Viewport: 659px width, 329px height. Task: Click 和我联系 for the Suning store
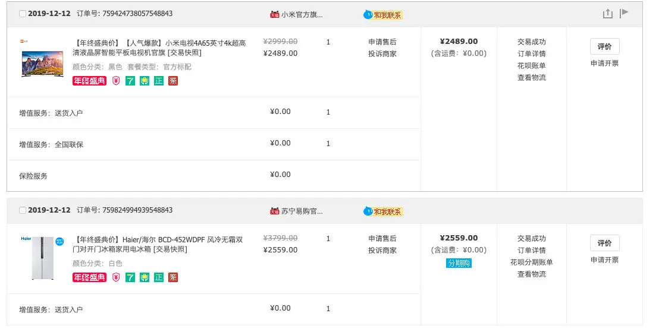(383, 211)
